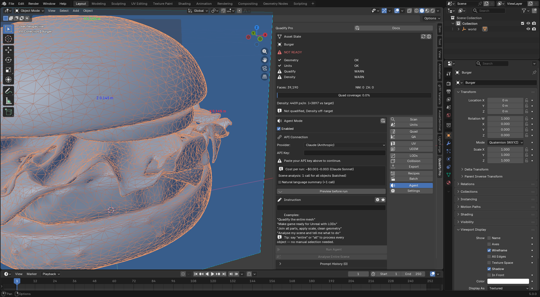The width and height of the screenshot is (540, 297).
Task: Open the Object Mode dropdown
Action: click(x=29, y=11)
